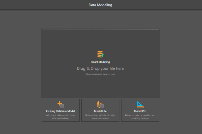The width and height of the screenshot is (202, 134).
Task: Open the Existing Database Model title
Action: (60, 111)
